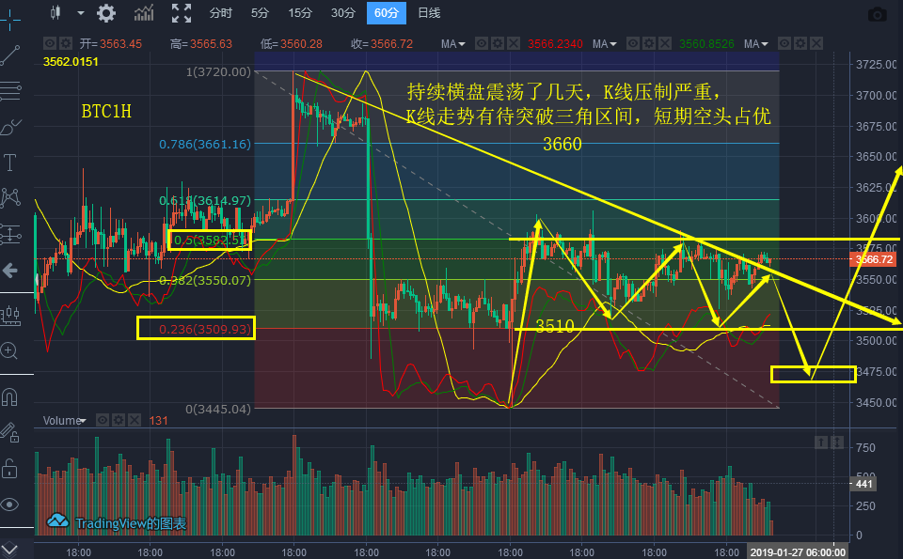Toggle main price series visibility eye

pos(50,43)
